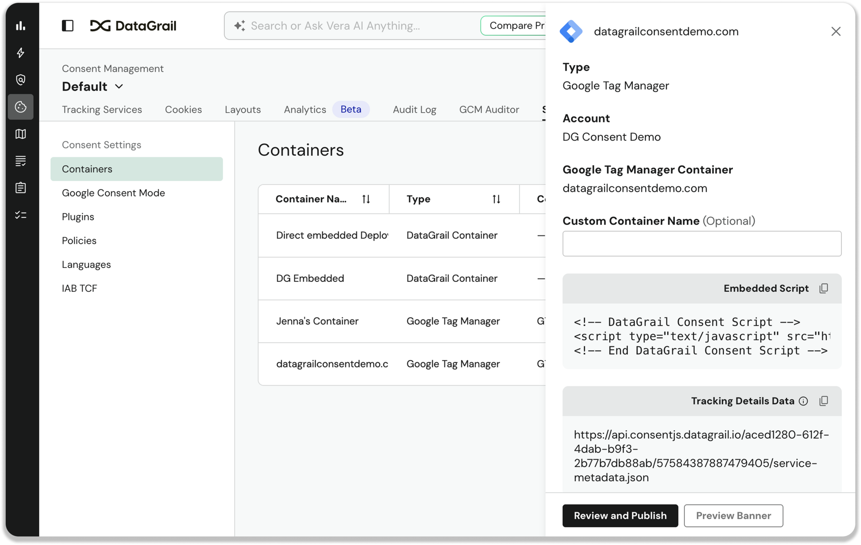The width and height of the screenshot is (861, 545).
Task: Switch to the Cookies tab
Action: click(183, 109)
